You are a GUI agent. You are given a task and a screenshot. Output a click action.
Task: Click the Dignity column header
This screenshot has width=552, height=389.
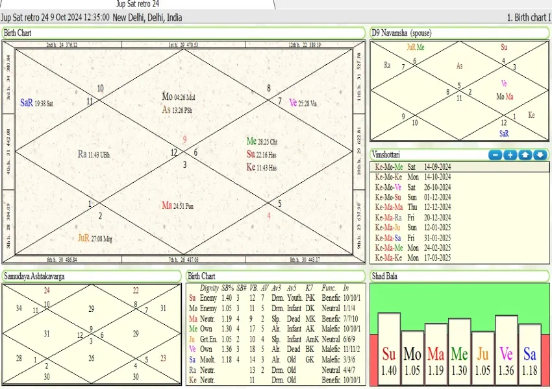pyautogui.click(x=209, y=288)
